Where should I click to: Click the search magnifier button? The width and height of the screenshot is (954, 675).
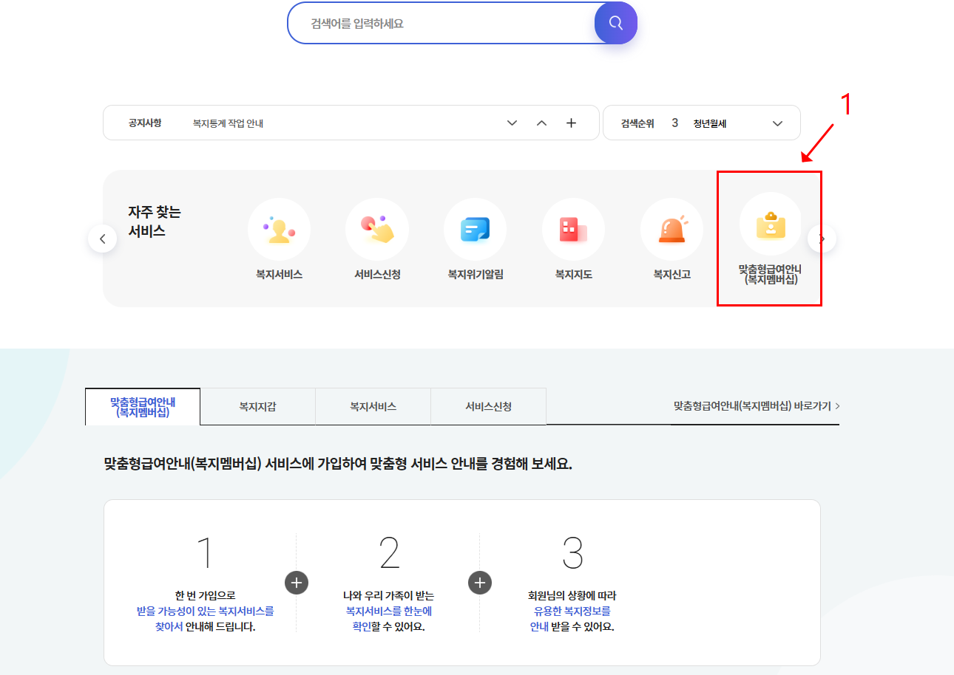(615, 23)
